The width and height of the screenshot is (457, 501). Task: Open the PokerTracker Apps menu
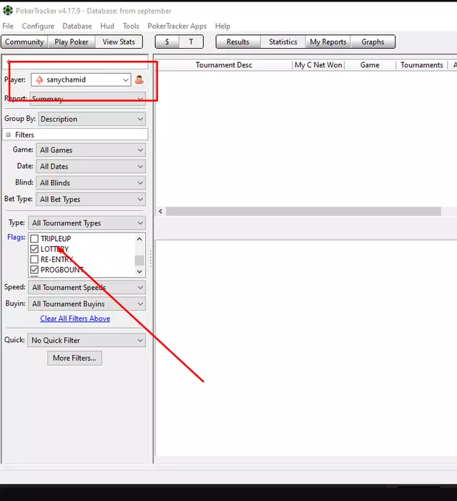tap(177, 26)
